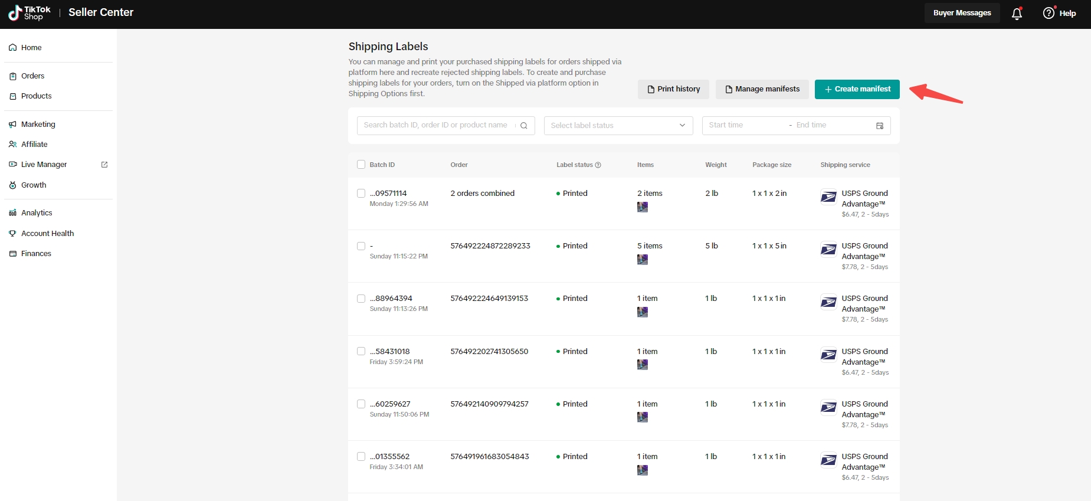Click the Label status info icon
Viewport: 1091px width, 501px height.
pos(598,165)
